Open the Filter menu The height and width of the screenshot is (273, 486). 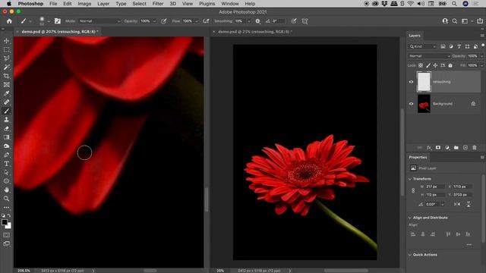[158, 4]
